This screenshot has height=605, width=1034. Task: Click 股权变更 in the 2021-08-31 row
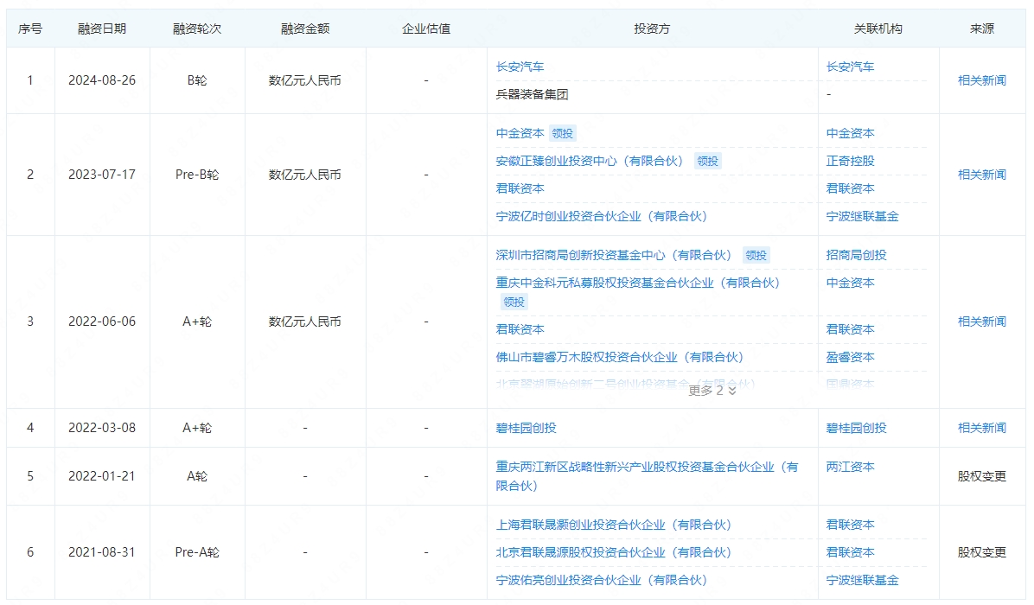pyautogui.click(x=982, y=552)
